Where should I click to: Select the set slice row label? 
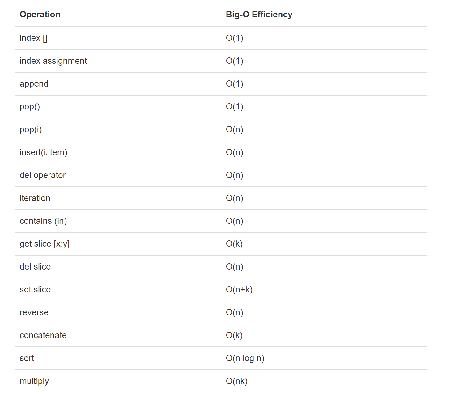click(35, 290)
